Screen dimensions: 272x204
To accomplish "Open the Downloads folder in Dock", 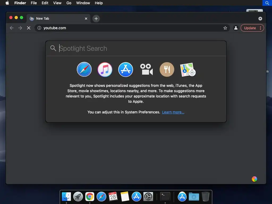I will coord(194,197).
